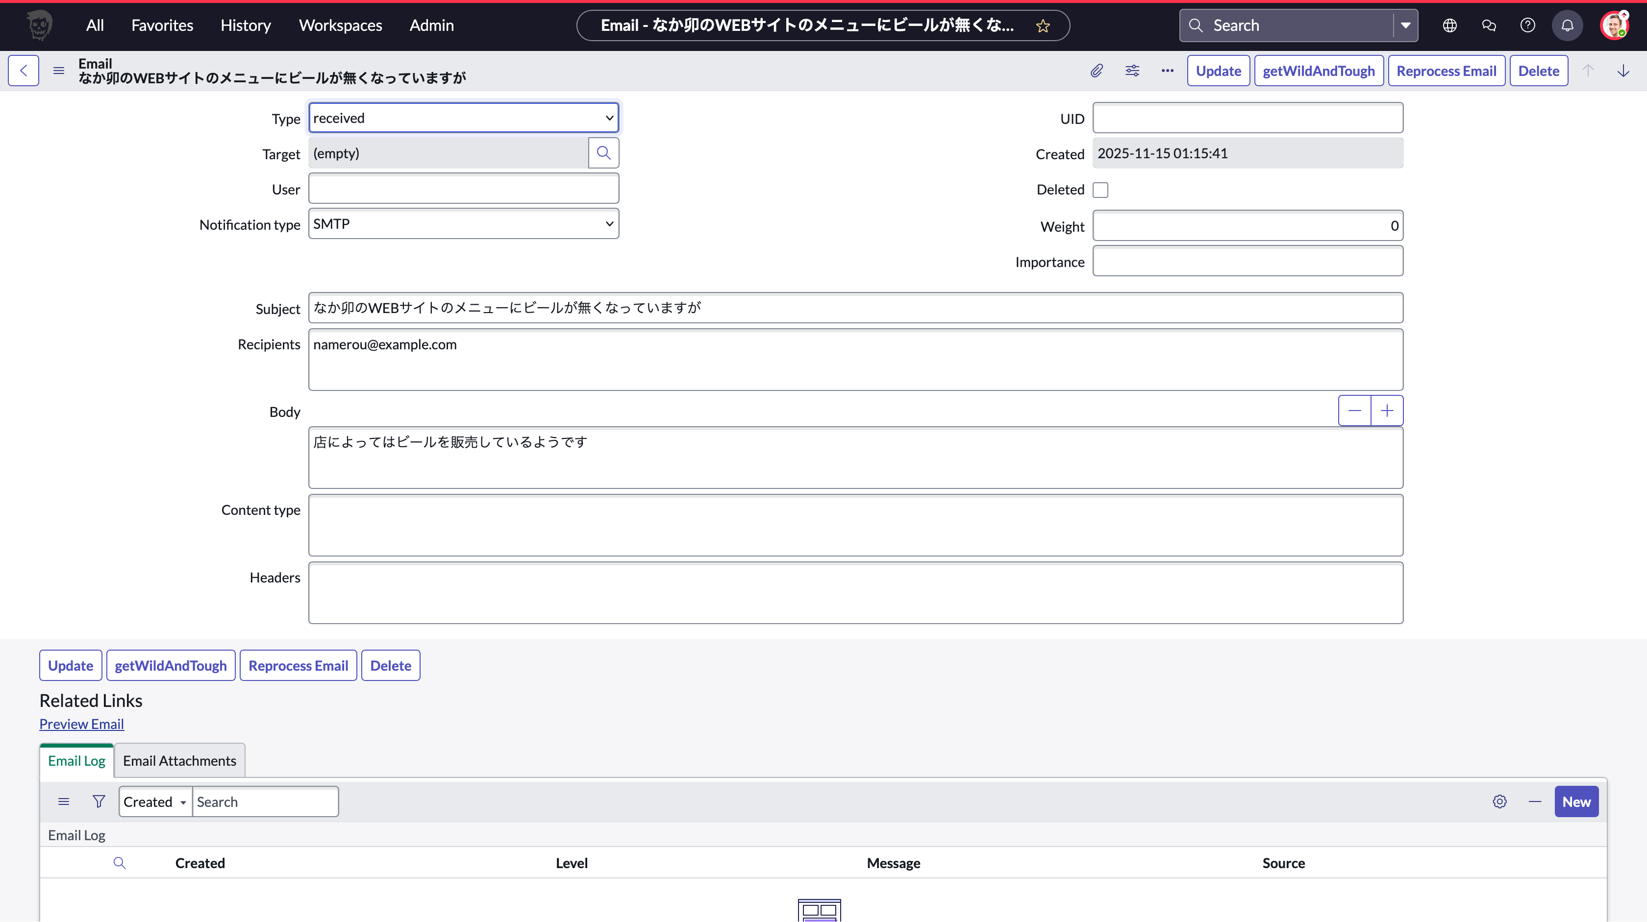Expand the Body field with plus button

pos(1387,411)
